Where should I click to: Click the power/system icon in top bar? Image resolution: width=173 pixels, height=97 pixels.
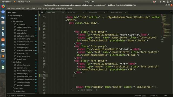click(x=168, y=2)
